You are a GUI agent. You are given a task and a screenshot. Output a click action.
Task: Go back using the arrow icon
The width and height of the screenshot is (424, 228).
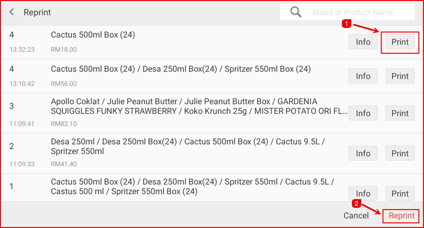(x=12, y=12)
